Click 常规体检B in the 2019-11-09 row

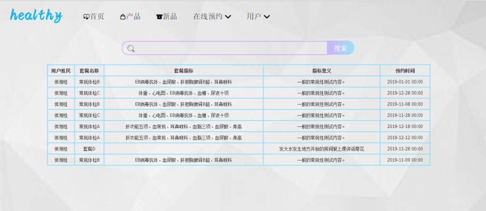89,160
